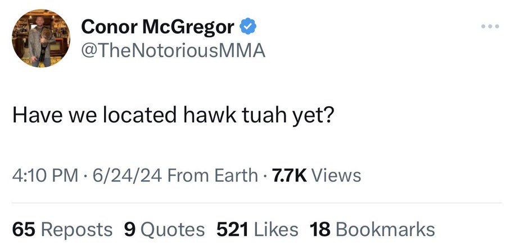View the 9 Quotes list
Image resolution: width=506 pixels, height=251 pixels.
(x=164, y=230)
